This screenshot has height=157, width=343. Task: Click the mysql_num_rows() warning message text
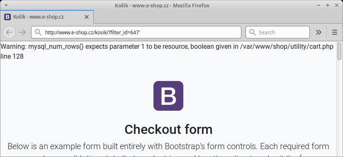(x=167, y=52)
